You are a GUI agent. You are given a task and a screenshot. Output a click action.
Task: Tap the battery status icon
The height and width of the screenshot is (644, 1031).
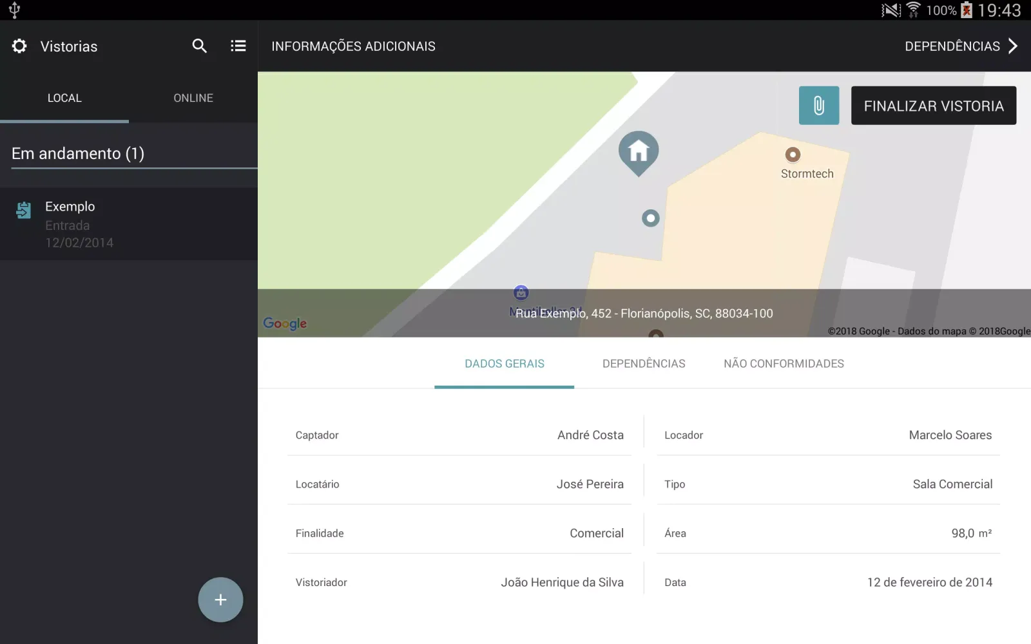tap(967, 10)
